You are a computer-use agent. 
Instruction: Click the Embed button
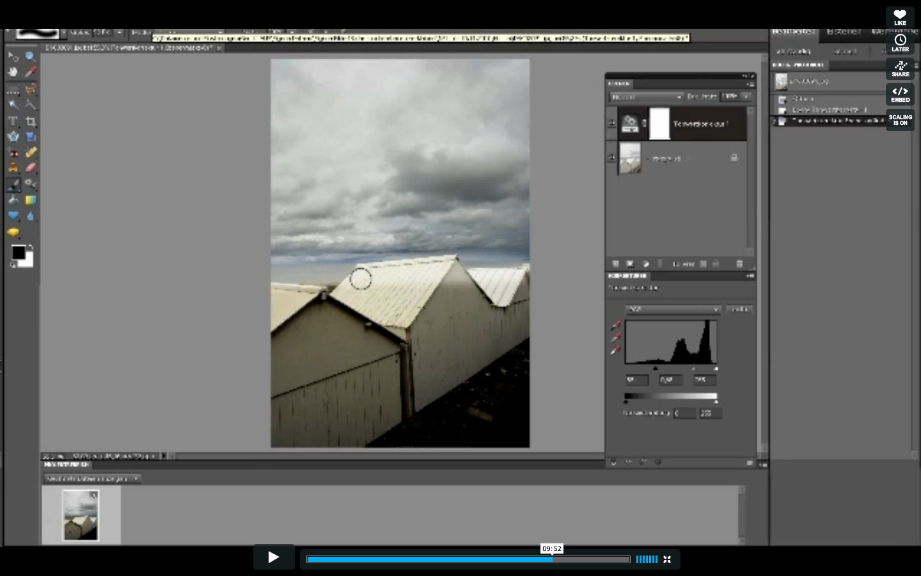(900, 94)
